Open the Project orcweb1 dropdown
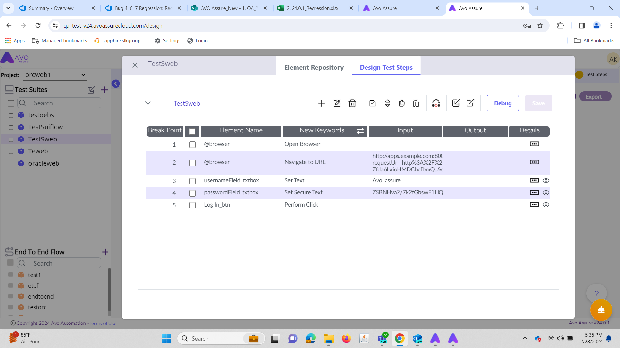 point(54,74)
